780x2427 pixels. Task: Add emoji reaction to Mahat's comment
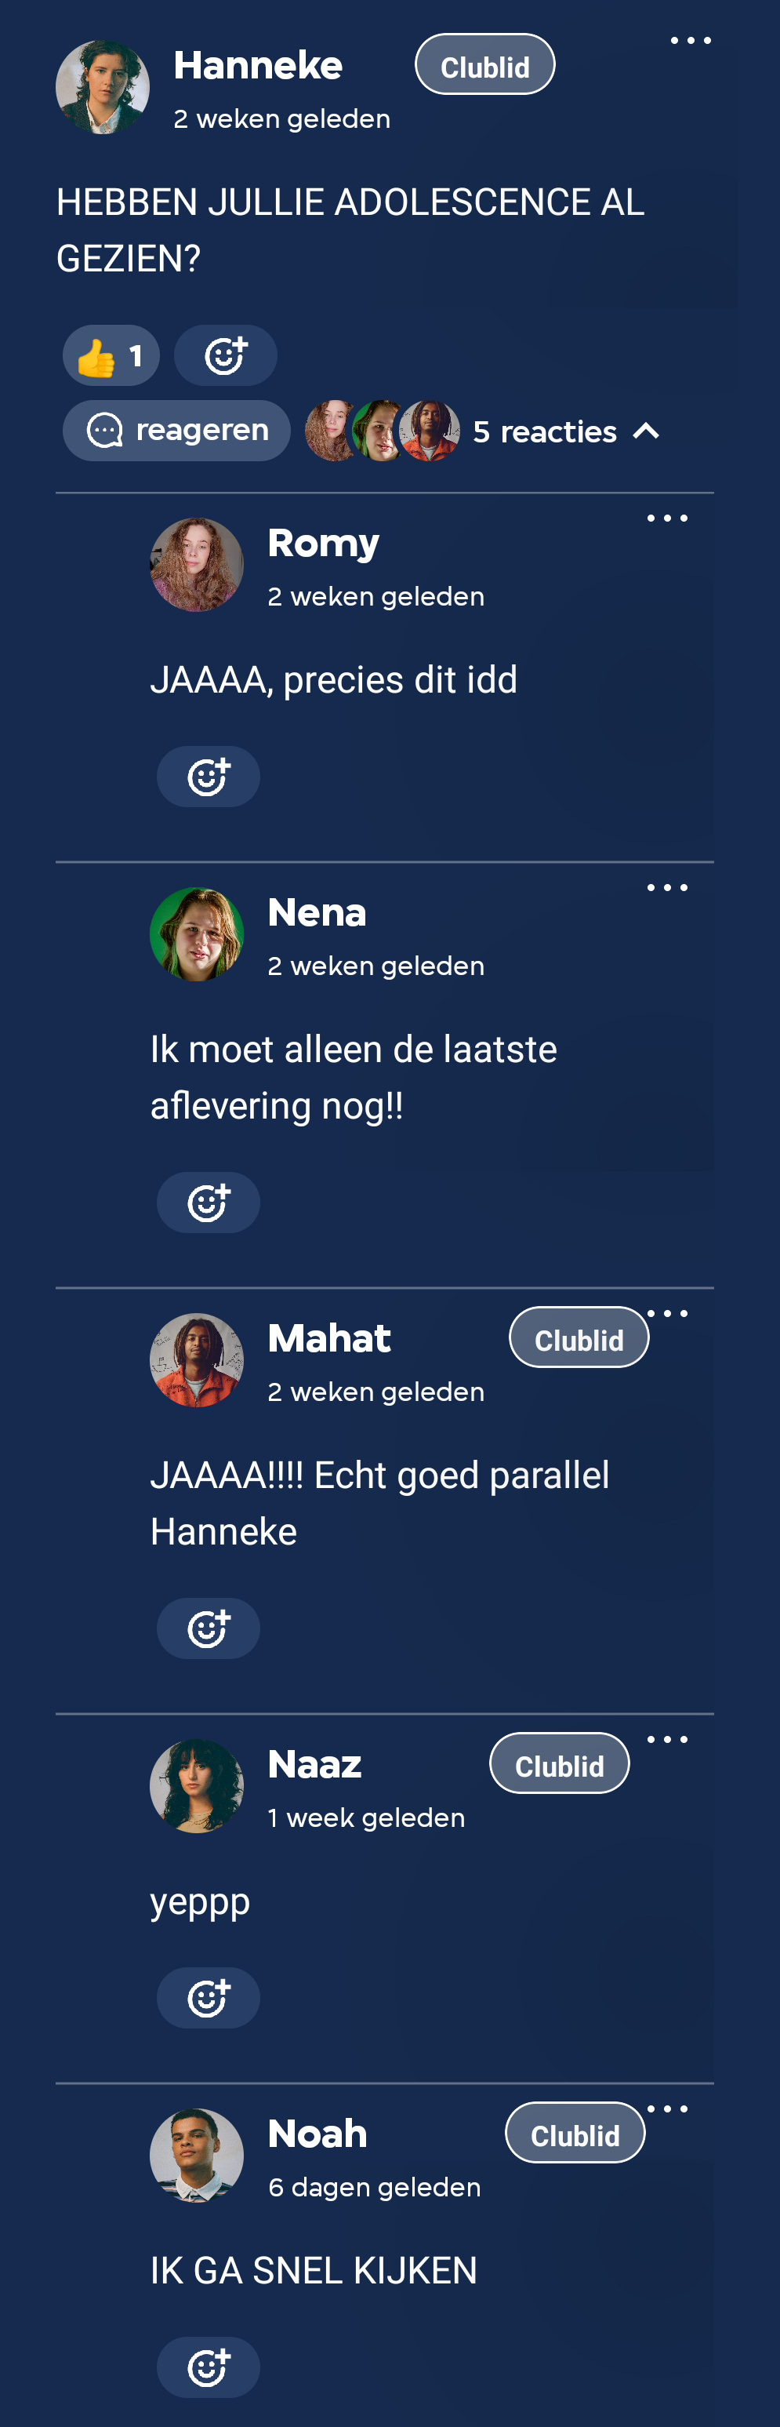tap(209, 1629)
